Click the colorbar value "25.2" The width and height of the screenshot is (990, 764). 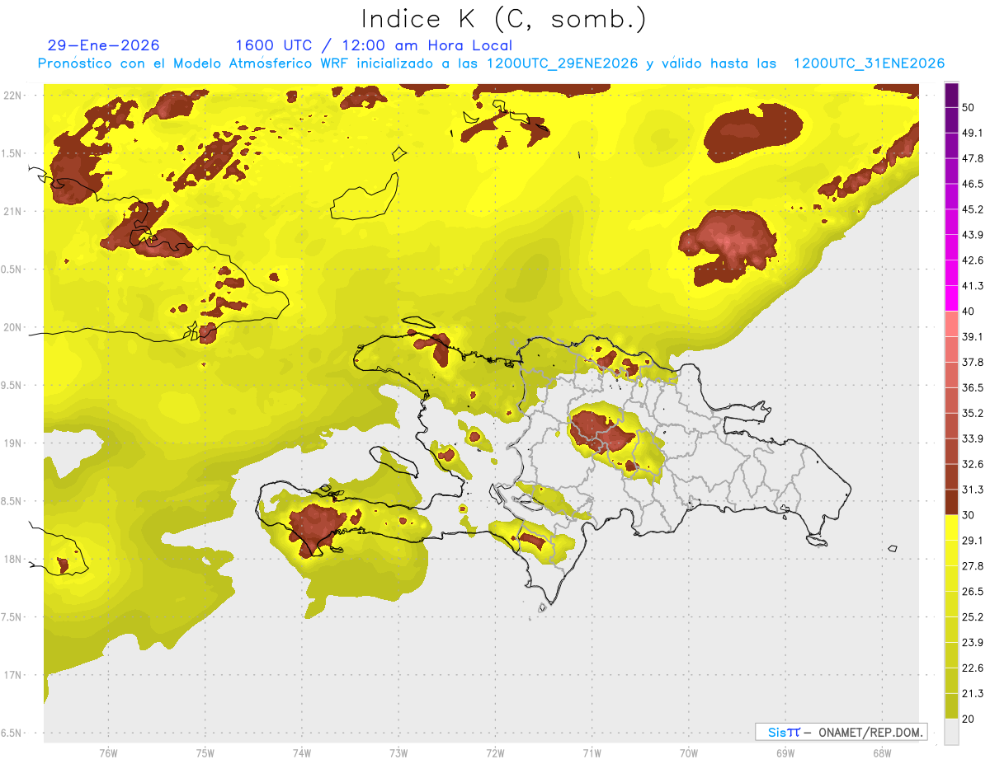tap(973, 616)
